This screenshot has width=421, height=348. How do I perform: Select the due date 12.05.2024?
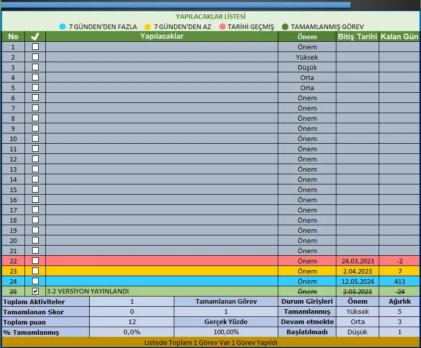(x=357, y=281)
